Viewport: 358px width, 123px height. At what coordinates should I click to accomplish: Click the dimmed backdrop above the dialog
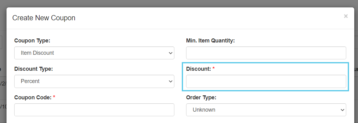click(x=179, y=3)
